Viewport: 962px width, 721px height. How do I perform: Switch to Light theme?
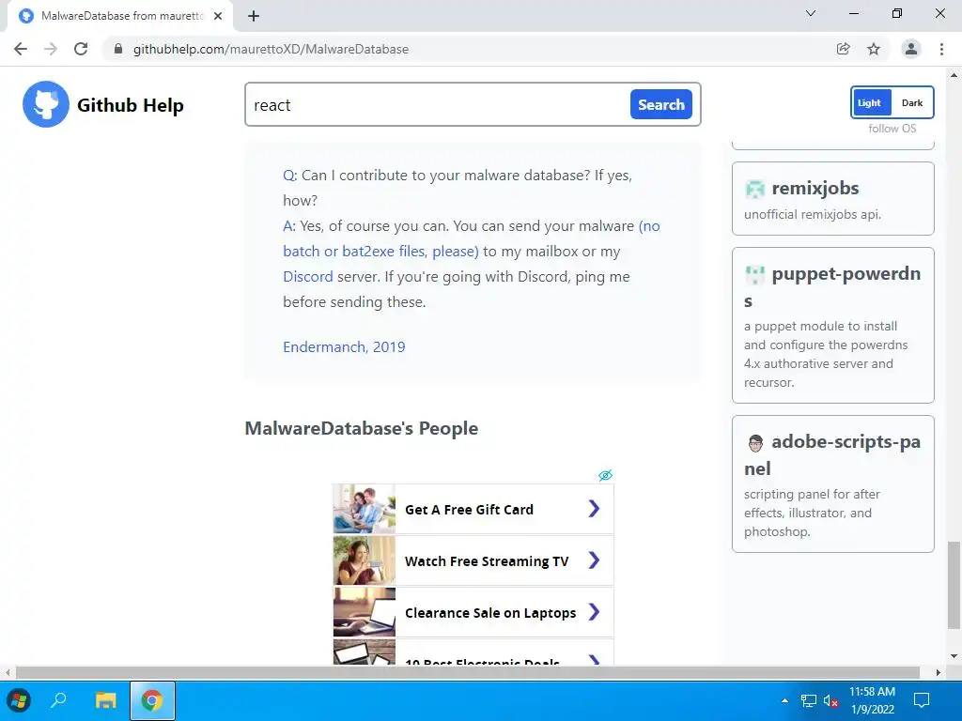pos(871,102)
